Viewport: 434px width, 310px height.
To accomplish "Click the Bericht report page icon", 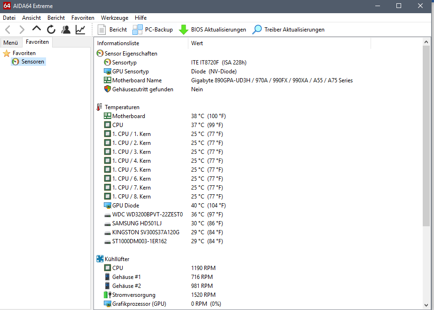I will coord(101,29).
